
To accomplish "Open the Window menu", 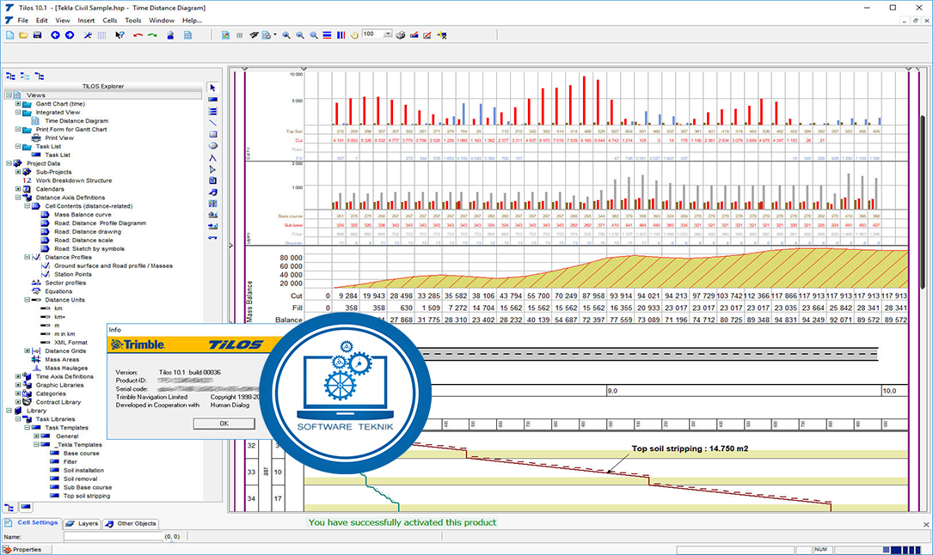I will [161, 20].
